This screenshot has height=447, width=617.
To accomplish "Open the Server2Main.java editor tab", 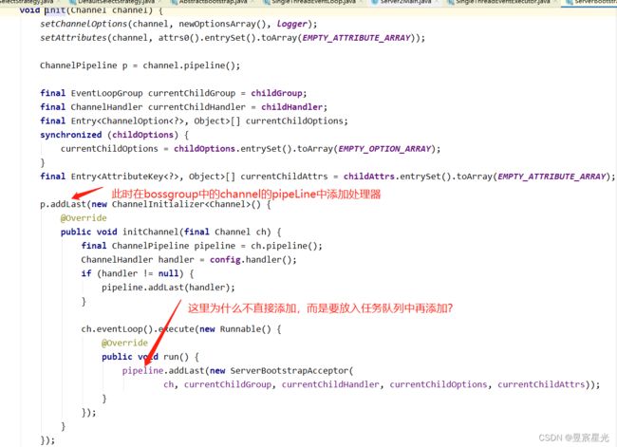I will (x=405, y=2).
